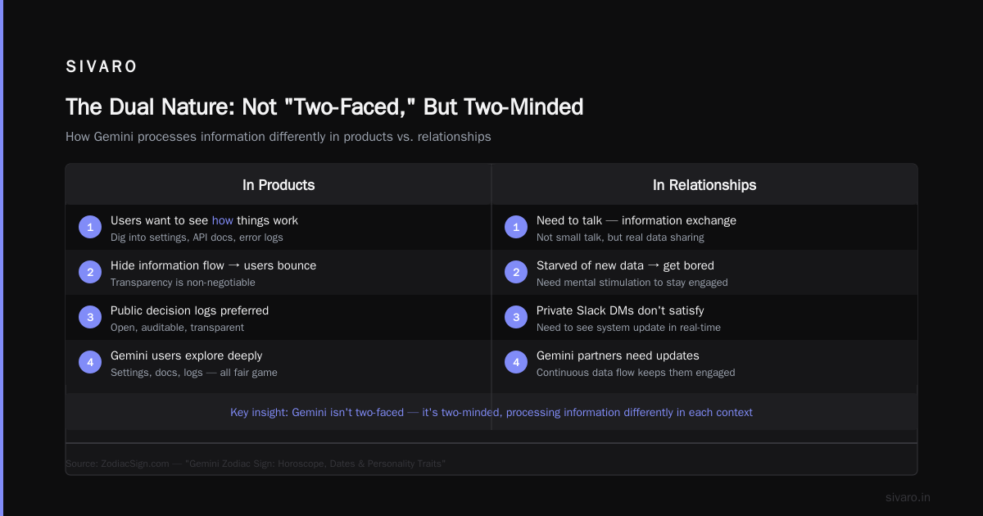Click the ZodiacSign.com source citation

tap(256, 464)
